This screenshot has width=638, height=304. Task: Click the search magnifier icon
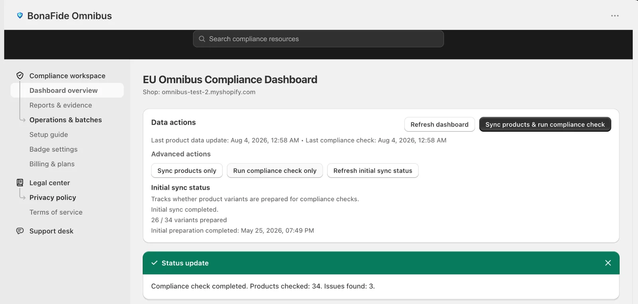202,39
